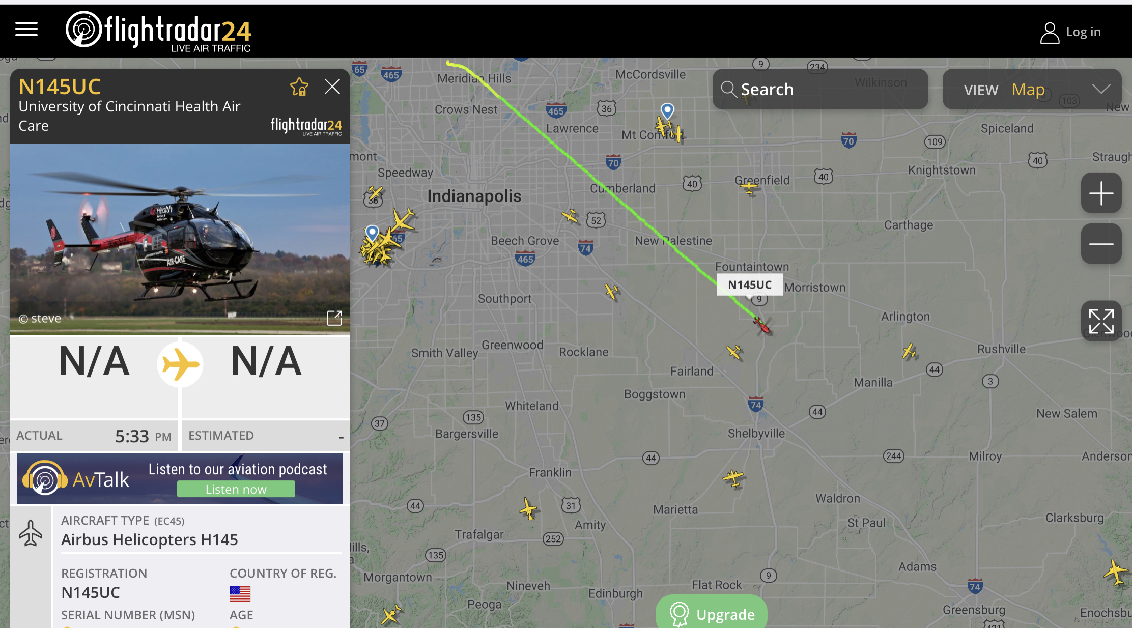Click the blue airport pin near Mt Comfort
Screen dimensions: 1132x628
tap(667, 110)
